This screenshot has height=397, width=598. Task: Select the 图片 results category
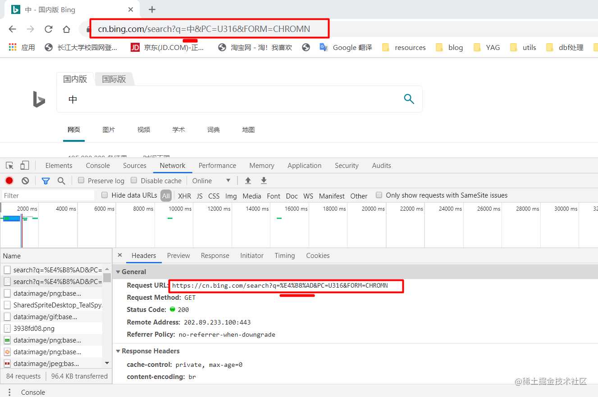point(109,130)
